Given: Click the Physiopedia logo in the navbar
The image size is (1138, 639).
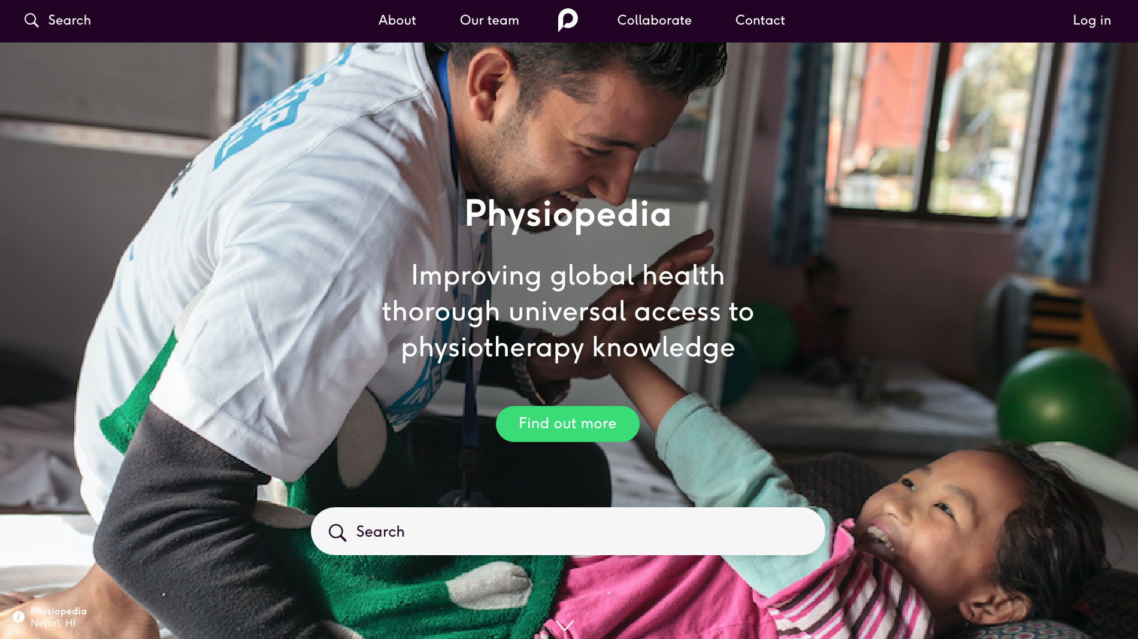Looking at the screenshot, I should pyautogui.click(x=568, y=20).
